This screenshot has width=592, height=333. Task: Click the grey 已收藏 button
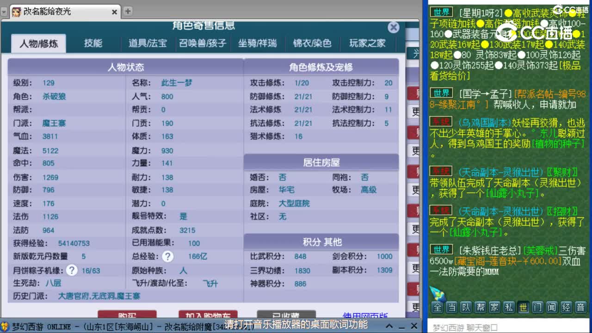(286, 315)
